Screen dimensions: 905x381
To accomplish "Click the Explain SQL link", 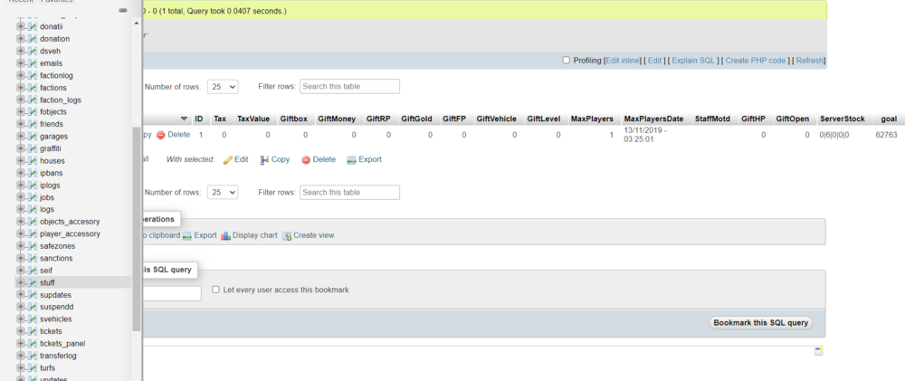I will 694,60.
